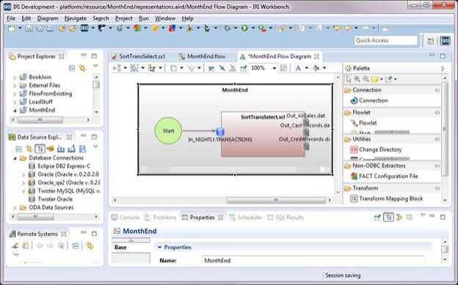Collapse the Properties section in Properties view
The height and width of the screenshot is (285, 458).
point(159,248)
